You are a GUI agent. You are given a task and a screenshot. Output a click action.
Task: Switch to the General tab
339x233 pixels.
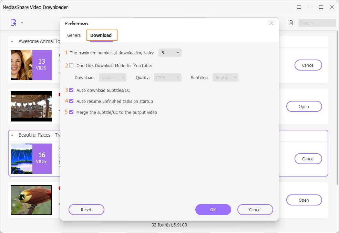(74, 35)
